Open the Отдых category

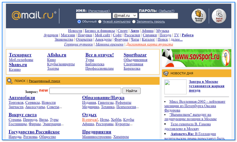click(x=89, y=115)
